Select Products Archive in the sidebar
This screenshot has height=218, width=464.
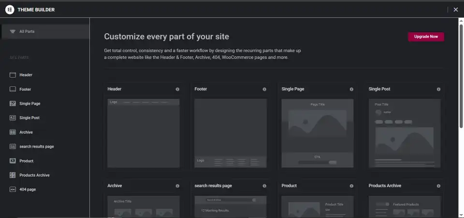(34, 175)
